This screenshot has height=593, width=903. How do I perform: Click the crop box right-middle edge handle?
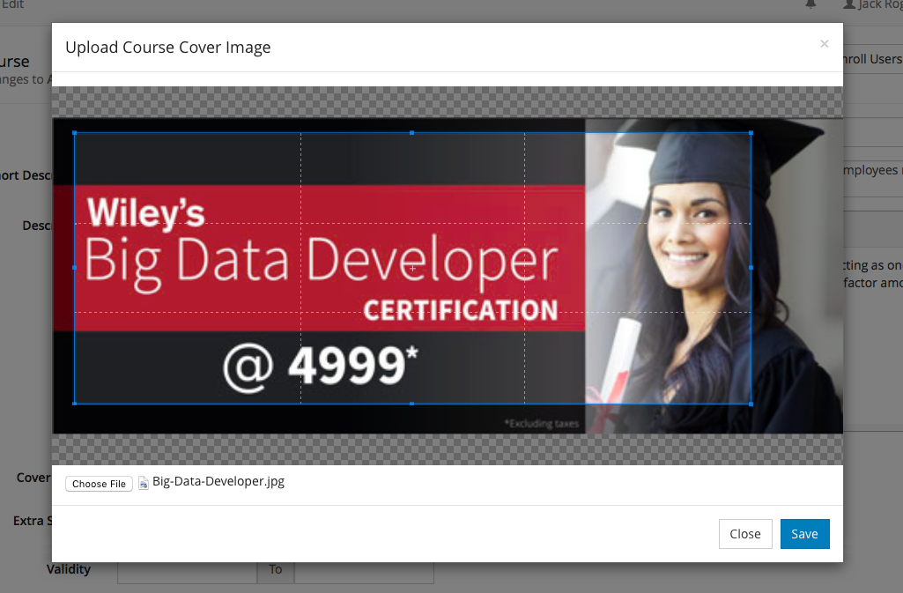[751, 268]
